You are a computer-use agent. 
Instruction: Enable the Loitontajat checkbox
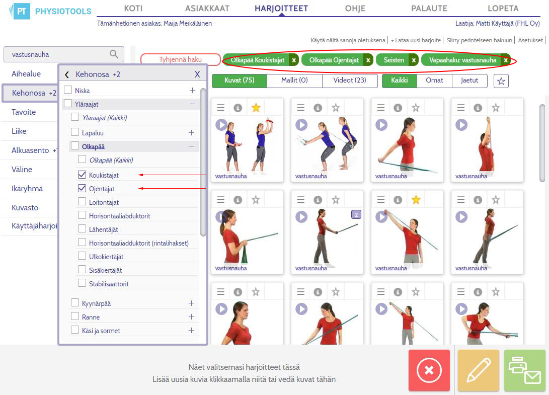[x=82, y=201]
